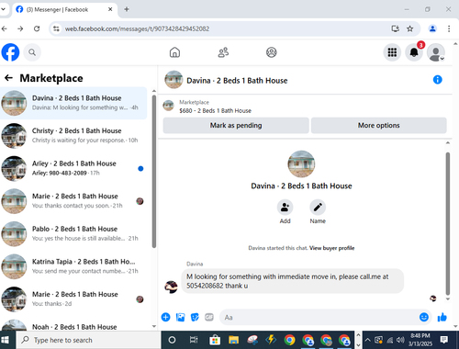Image resolution: width=459 pixels, height=349 pixels.
Task: Bookmark this page with star icon
Action: click(410, 28)
